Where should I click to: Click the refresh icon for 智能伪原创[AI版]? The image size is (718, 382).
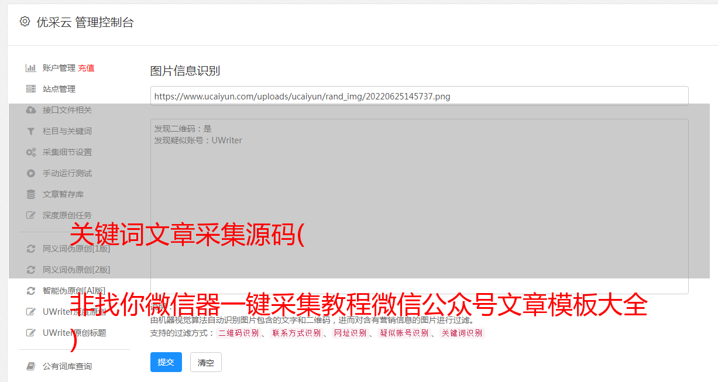pyautogui.click(x=31, y=291)
